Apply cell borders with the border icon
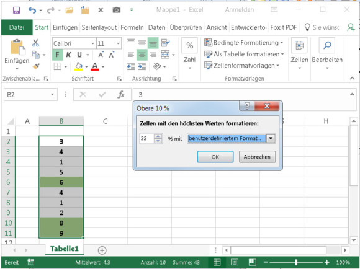This screenshot has width=360, height=269. [x=57, y=66]
